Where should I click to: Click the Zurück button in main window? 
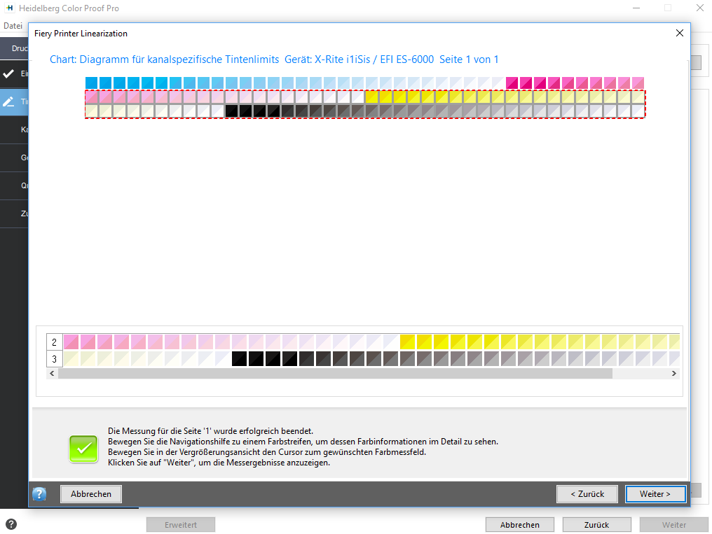(596, 524)
